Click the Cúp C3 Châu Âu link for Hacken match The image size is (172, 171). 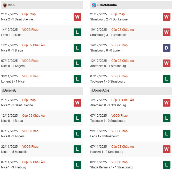click(x=122, y=147)
